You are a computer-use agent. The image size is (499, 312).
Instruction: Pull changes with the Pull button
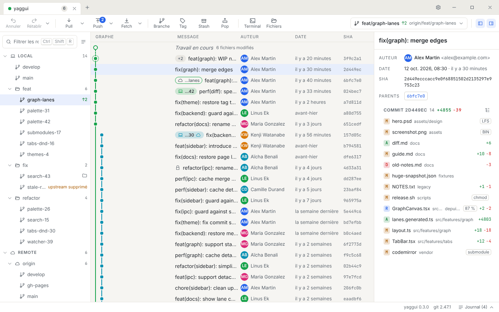(69, 23)
